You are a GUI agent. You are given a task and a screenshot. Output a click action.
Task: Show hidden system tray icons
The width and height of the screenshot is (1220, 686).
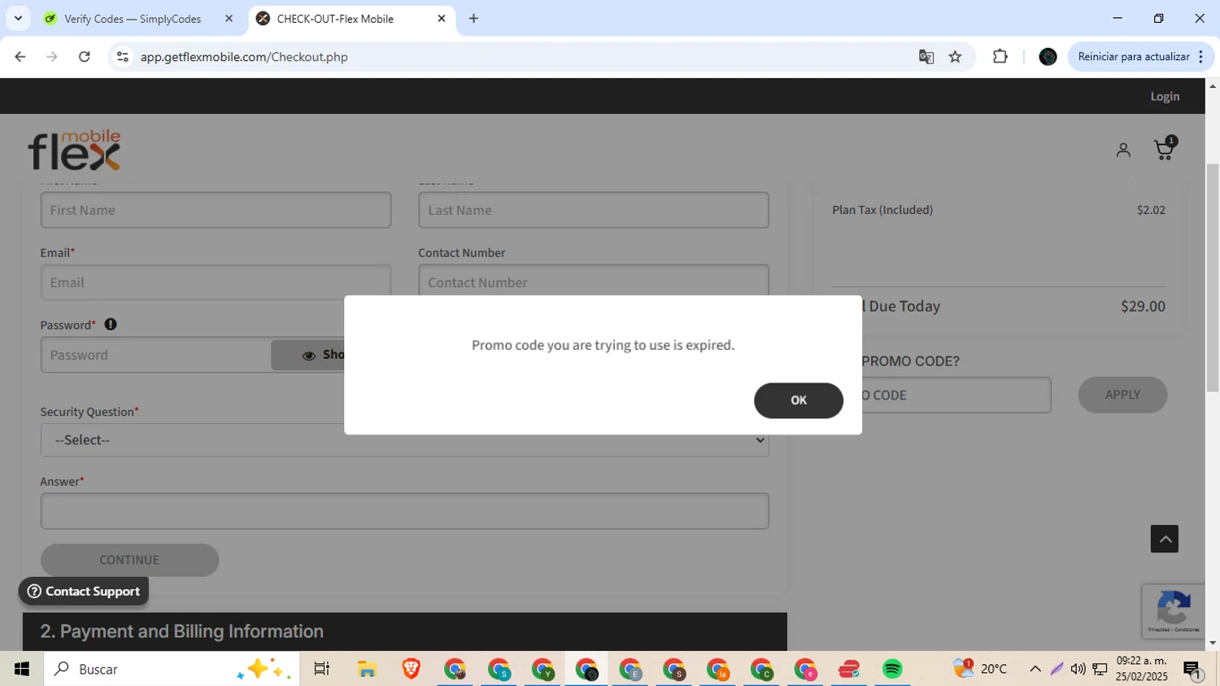pos(1035,669)
